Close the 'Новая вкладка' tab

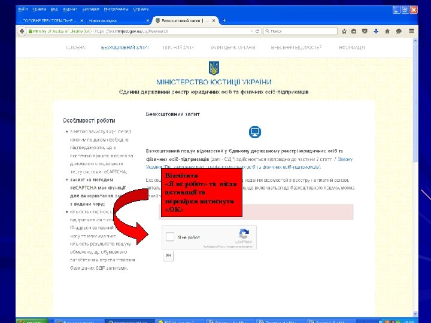coord(148,20)
